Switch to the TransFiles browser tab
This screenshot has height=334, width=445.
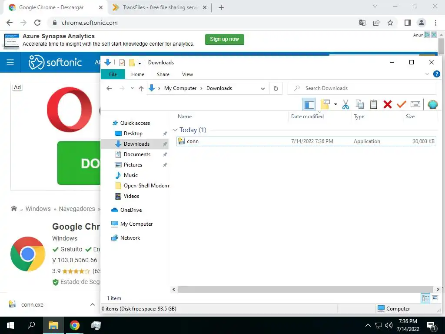[x=160, y=7]
